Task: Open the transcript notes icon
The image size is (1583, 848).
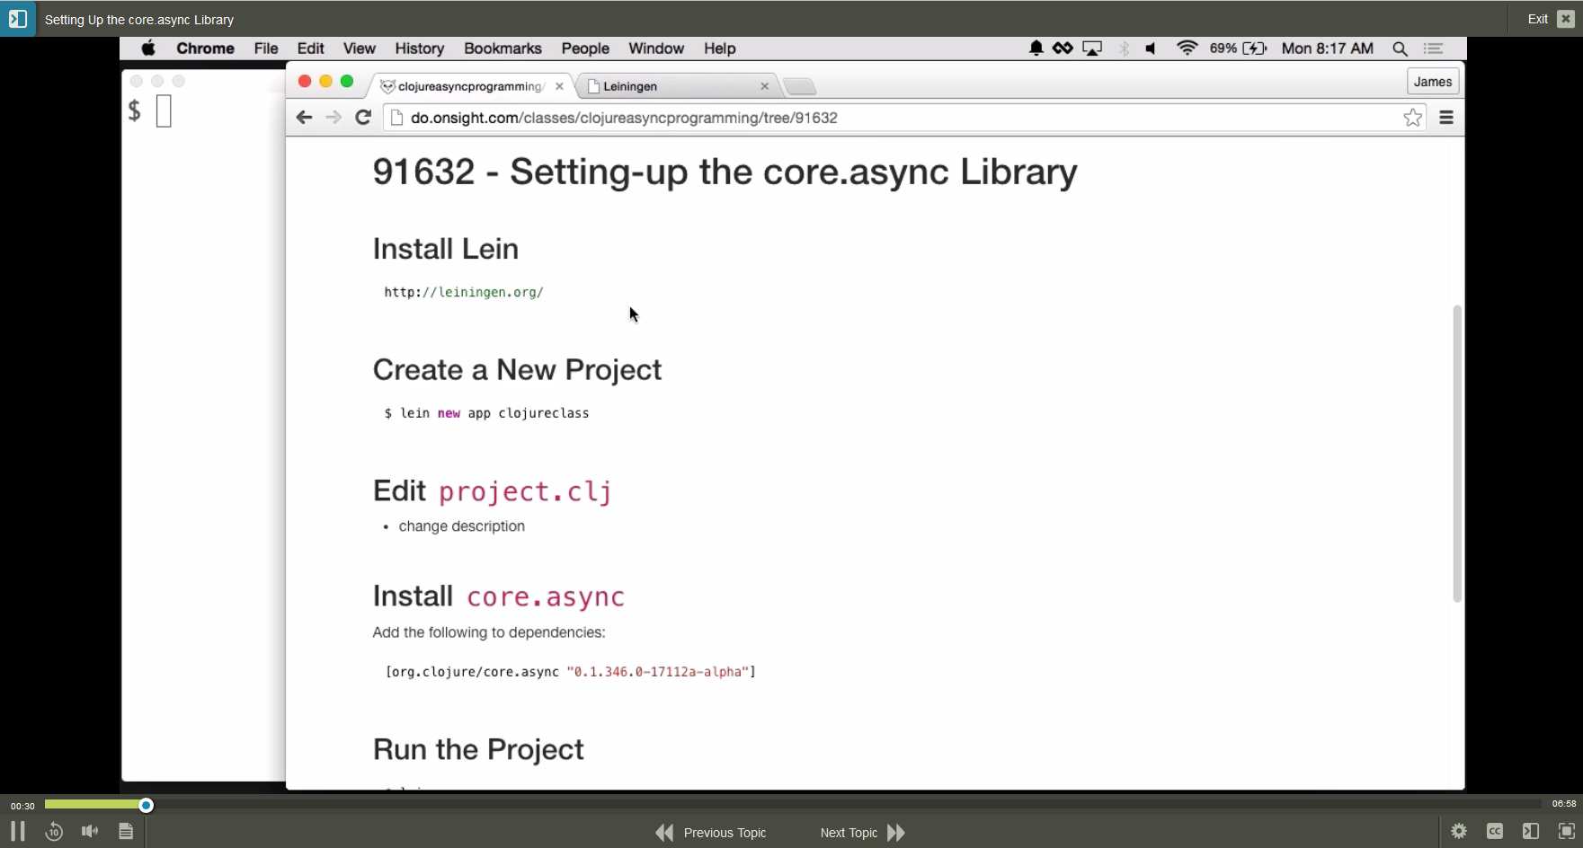Action: pos(126,832)
